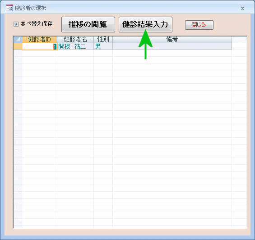Click the 健診結果入力 button

click(145, 24)
